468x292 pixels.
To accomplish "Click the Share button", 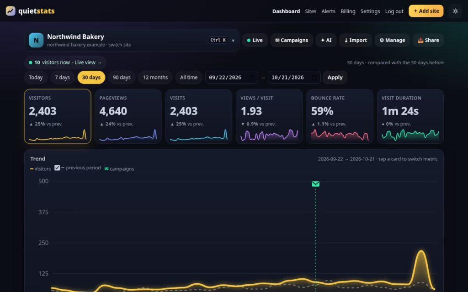I will click(428, 40).
